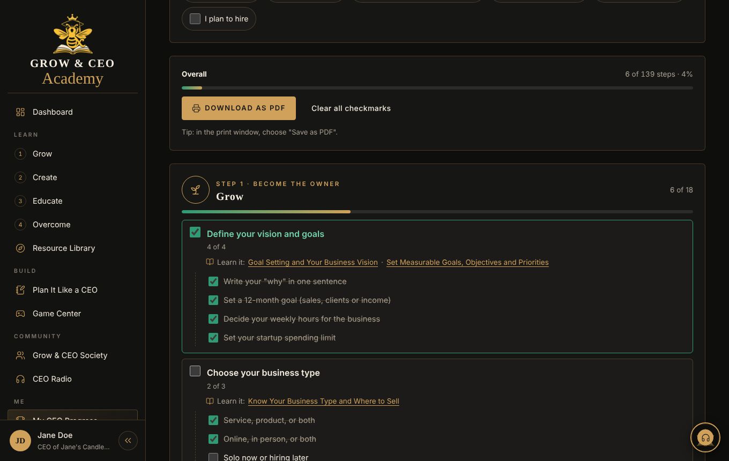Image resolution: width=729 pixels, height=461 pixels.
Task: Click the Grow & CEO Society people icon
Action: click(20, 355)
